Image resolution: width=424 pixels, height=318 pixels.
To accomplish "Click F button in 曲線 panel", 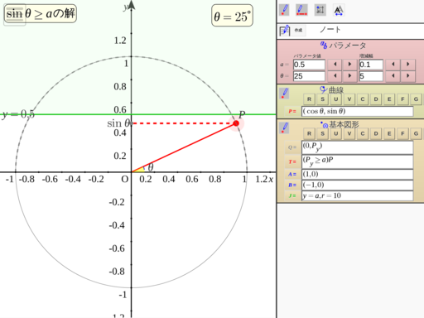I will click(x=402, y=99).
